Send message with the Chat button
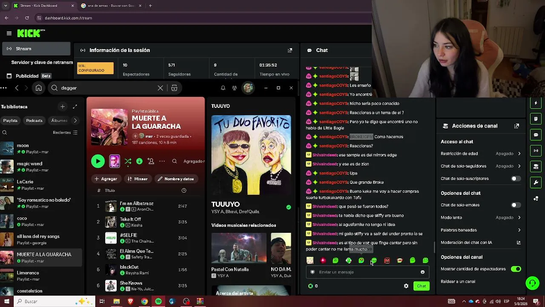The image size is (545, 307). click(421, 286)
